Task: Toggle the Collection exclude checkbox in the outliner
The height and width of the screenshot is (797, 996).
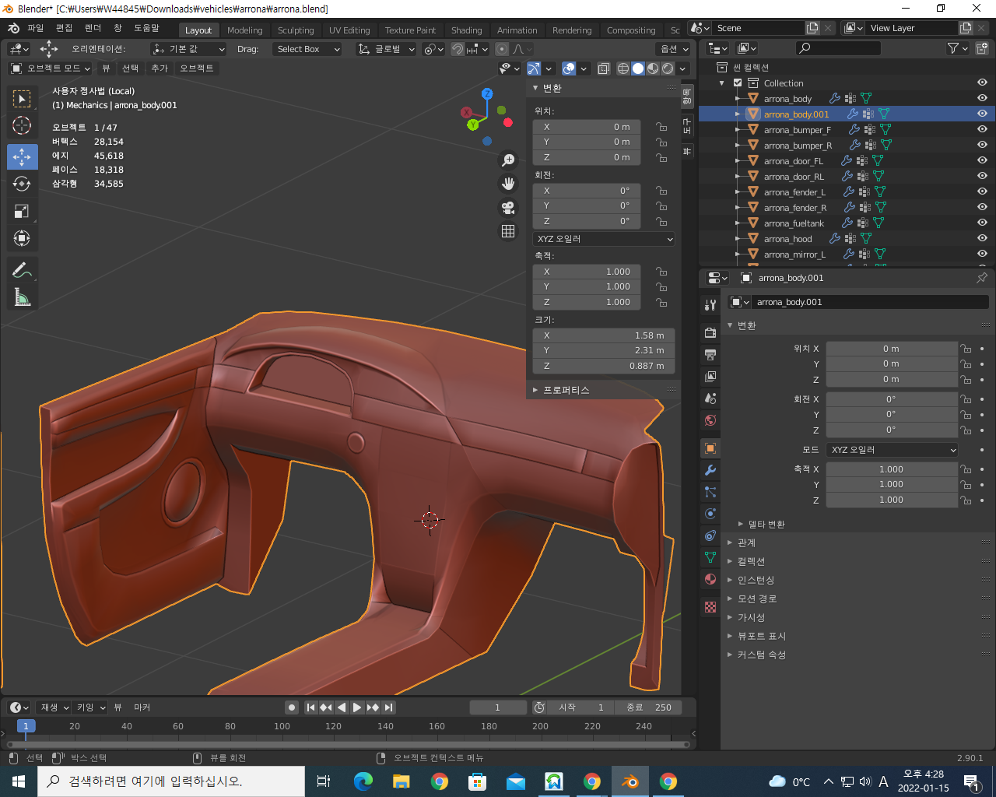Action: tap(738, 83)
